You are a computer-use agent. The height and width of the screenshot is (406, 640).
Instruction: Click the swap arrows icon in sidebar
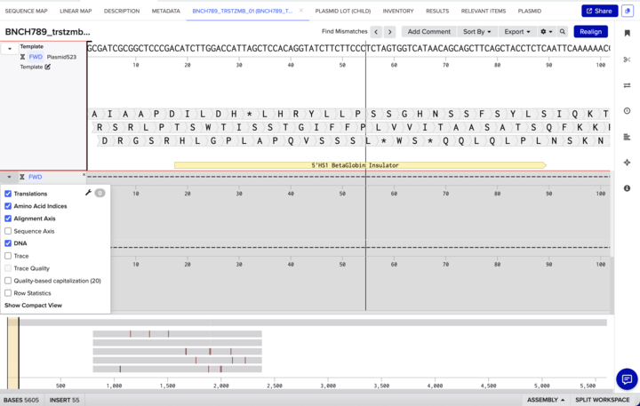(x=627, y=85)
